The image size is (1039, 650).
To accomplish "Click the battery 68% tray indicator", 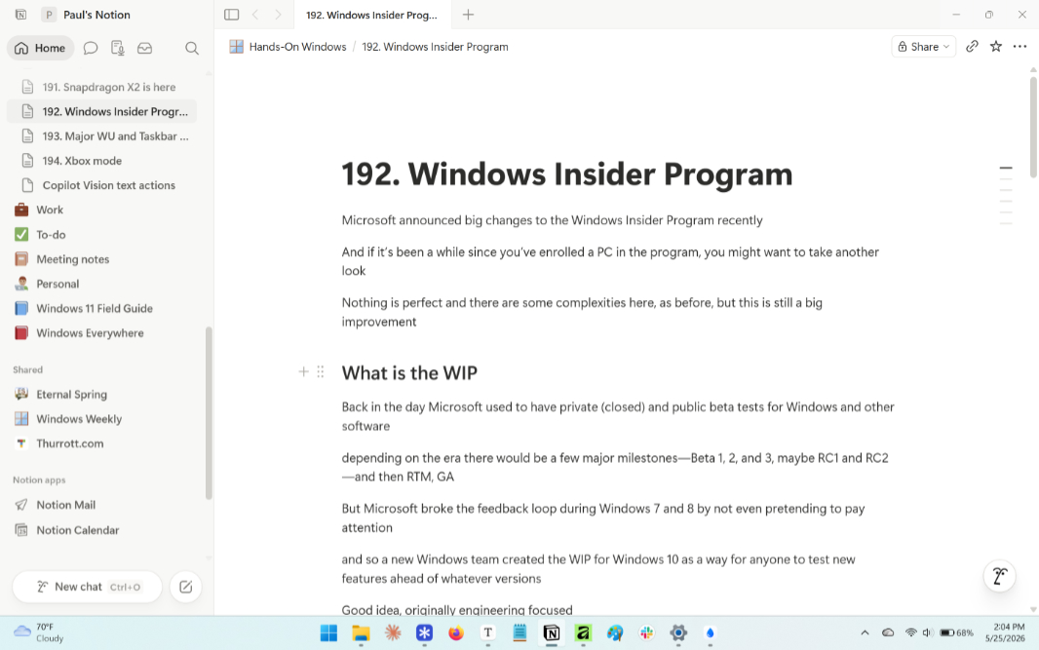I will (957, 632).
